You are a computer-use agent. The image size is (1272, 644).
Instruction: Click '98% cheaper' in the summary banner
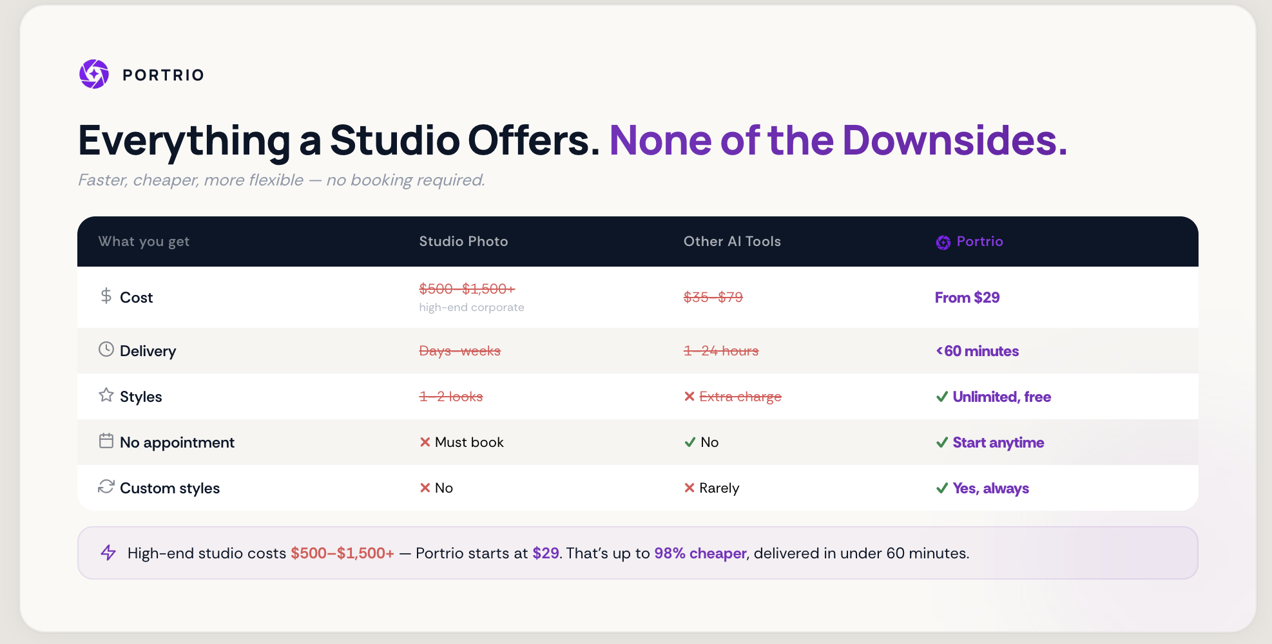pyautogui.click(x=700, y=553)
